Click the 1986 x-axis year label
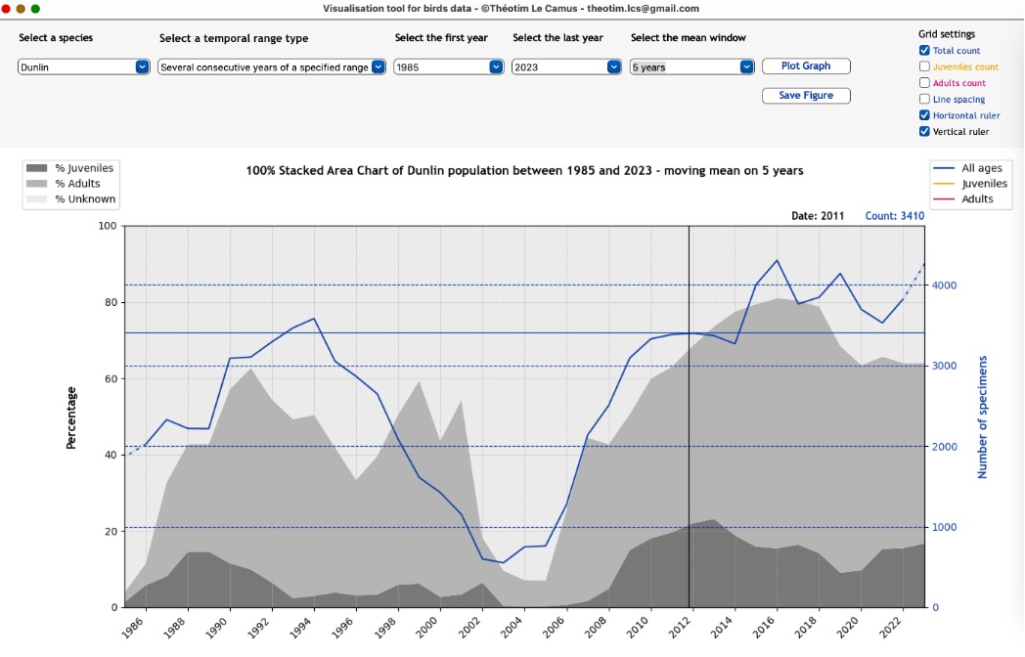This screenshot has height=657, width=1025. click(x=133, y=629)
